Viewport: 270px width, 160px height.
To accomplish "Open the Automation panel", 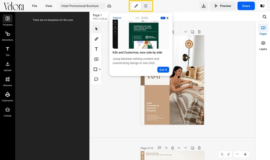I will point(7,97).
